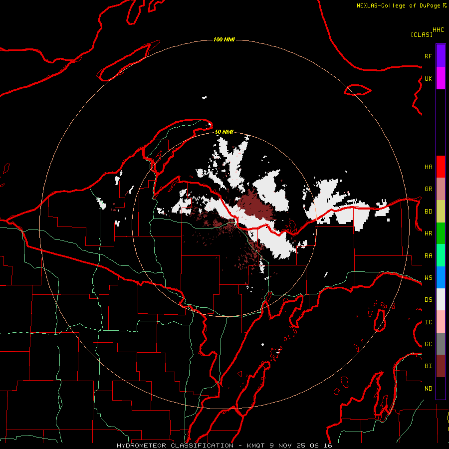The height and width of the screenshot is (449, 449).
Task: Click the HYDROMETEOR CLASSIFICATION title text
Action: 175,446
